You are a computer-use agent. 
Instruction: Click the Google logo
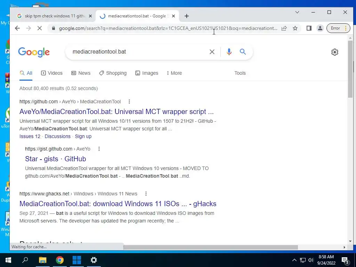[34, 52]
